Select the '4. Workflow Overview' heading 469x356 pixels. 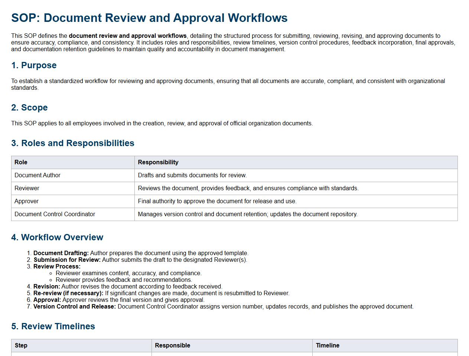click(x=57, y=237)
